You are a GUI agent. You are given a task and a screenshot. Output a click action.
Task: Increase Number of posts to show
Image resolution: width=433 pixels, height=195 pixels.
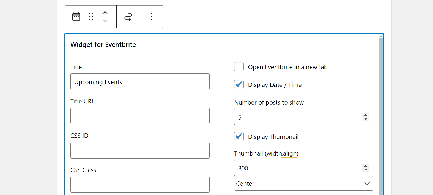(x=366, y=115)
